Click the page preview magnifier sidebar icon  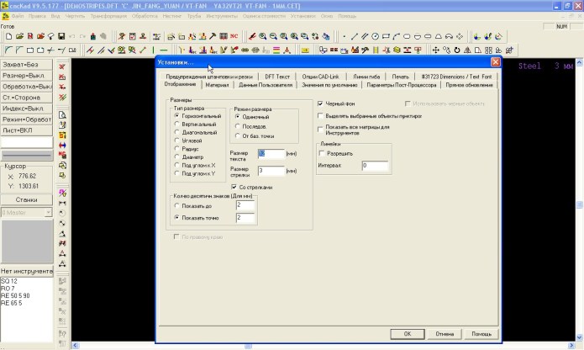(62, 114)
